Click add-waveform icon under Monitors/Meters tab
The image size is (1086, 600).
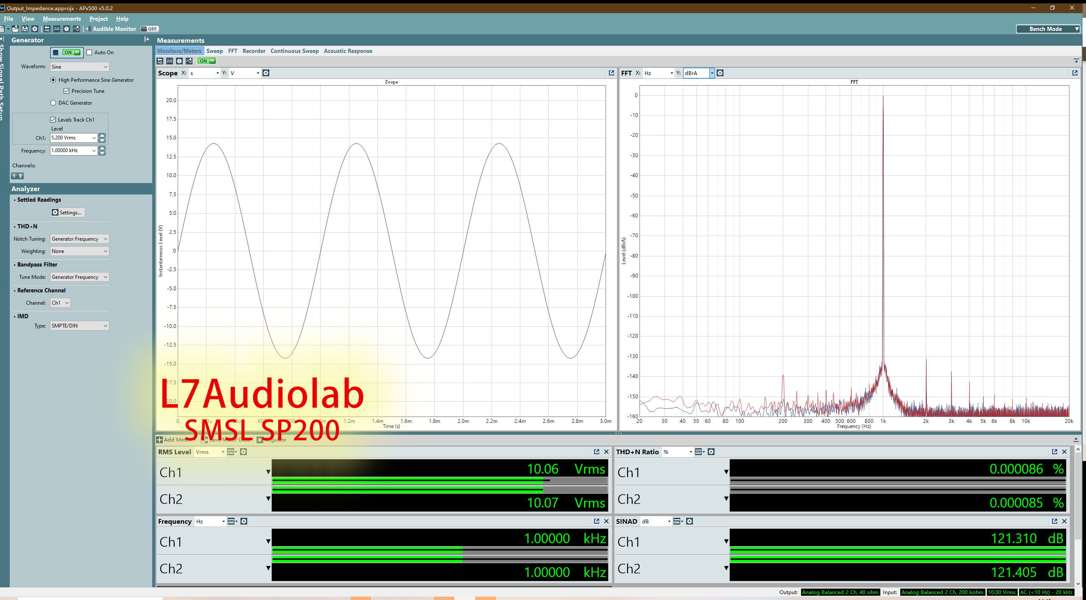(189, 61)
